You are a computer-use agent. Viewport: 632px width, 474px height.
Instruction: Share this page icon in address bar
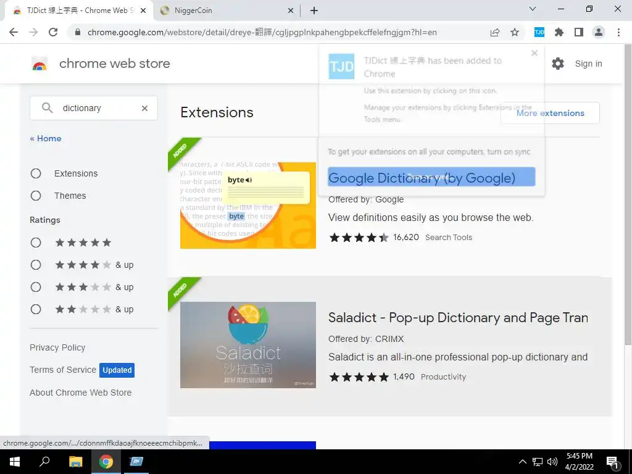(495, 32)
